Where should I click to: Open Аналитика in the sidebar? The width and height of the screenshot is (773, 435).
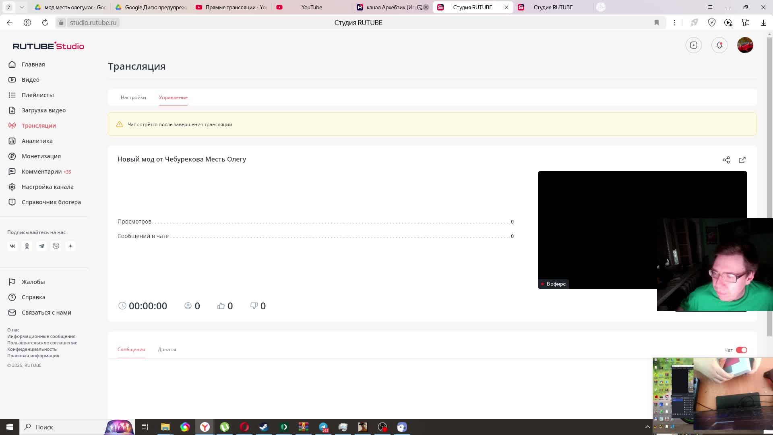[x=37, y=141]
